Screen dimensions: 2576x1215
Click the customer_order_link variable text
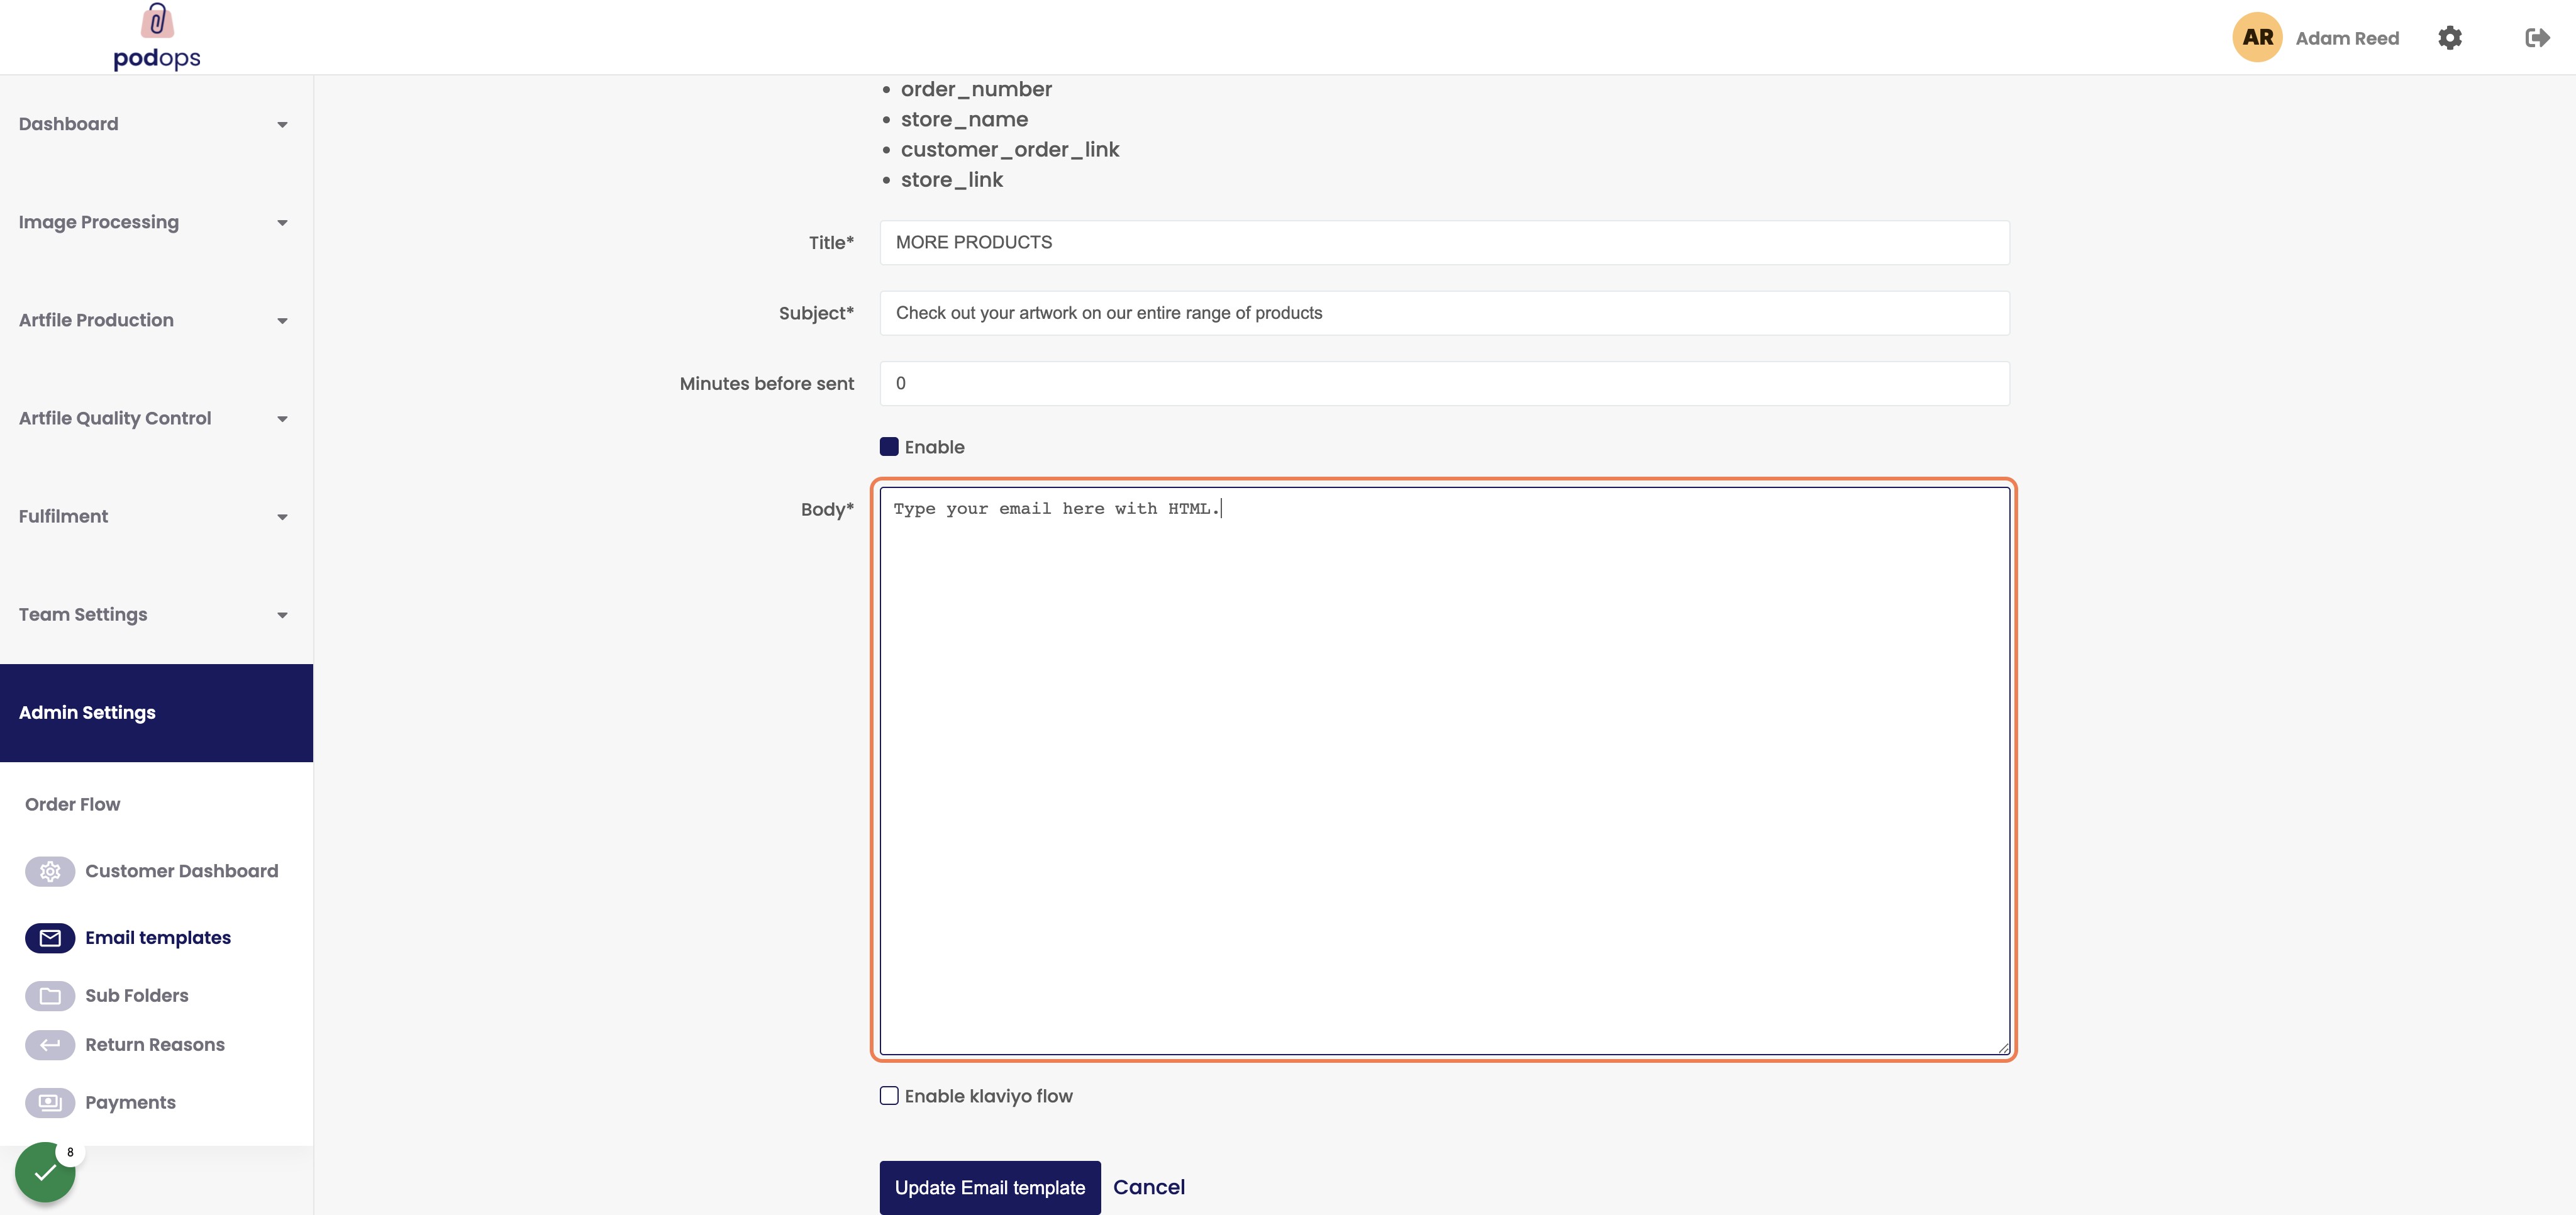tap(1010, 150)
